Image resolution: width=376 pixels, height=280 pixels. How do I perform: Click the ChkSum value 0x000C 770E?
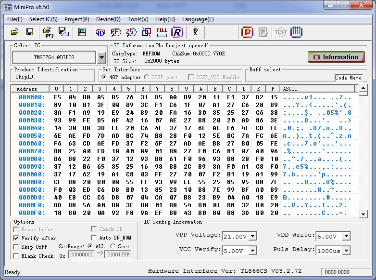(209, 53)
